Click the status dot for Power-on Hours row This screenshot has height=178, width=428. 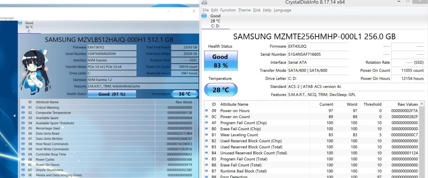tap(206, 111)
